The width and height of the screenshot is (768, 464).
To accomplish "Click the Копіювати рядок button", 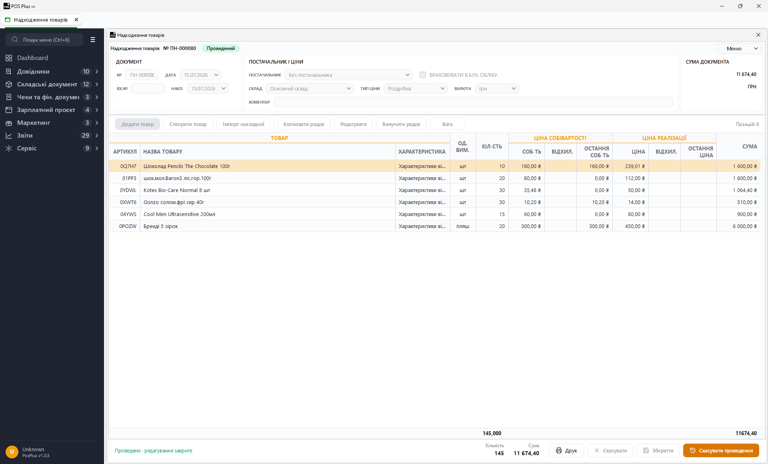I will pos(304,124).
